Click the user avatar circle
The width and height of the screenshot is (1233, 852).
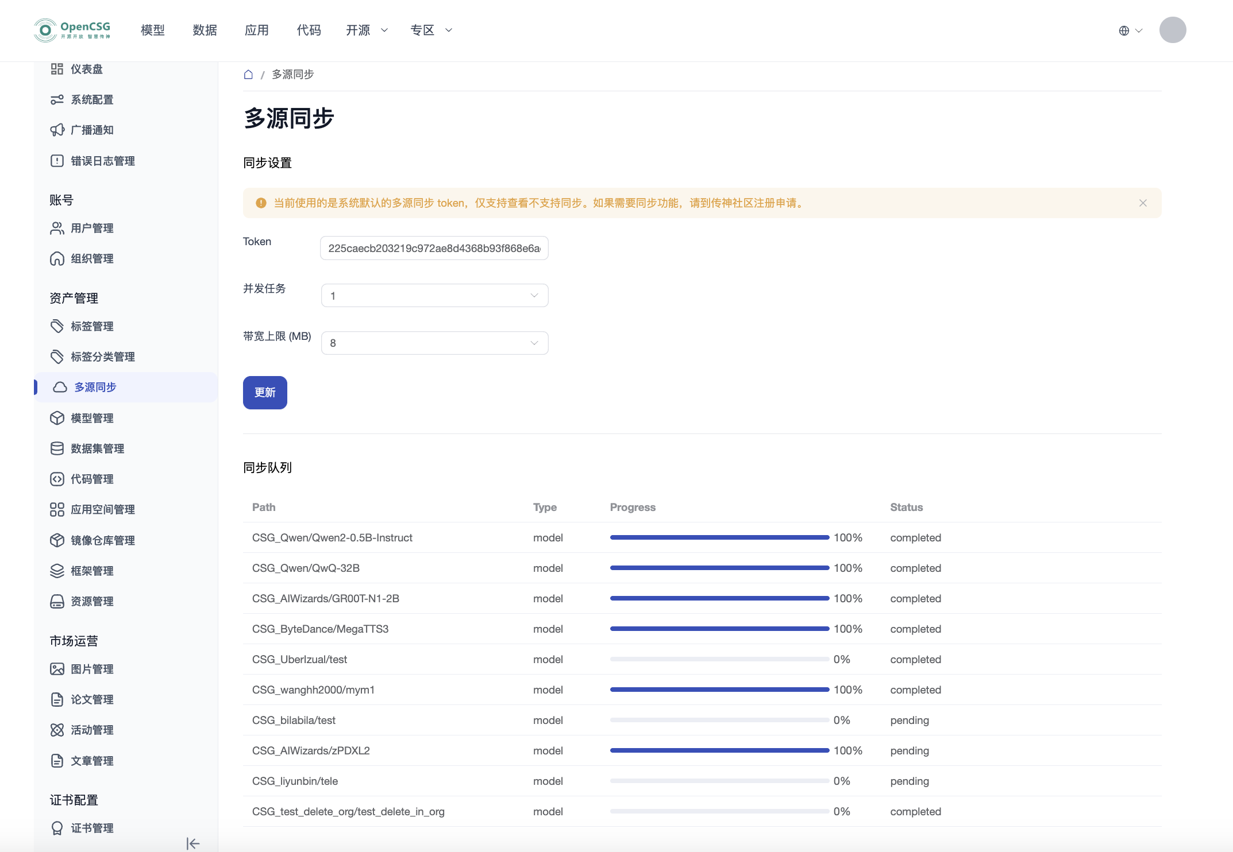(1172, 30)
